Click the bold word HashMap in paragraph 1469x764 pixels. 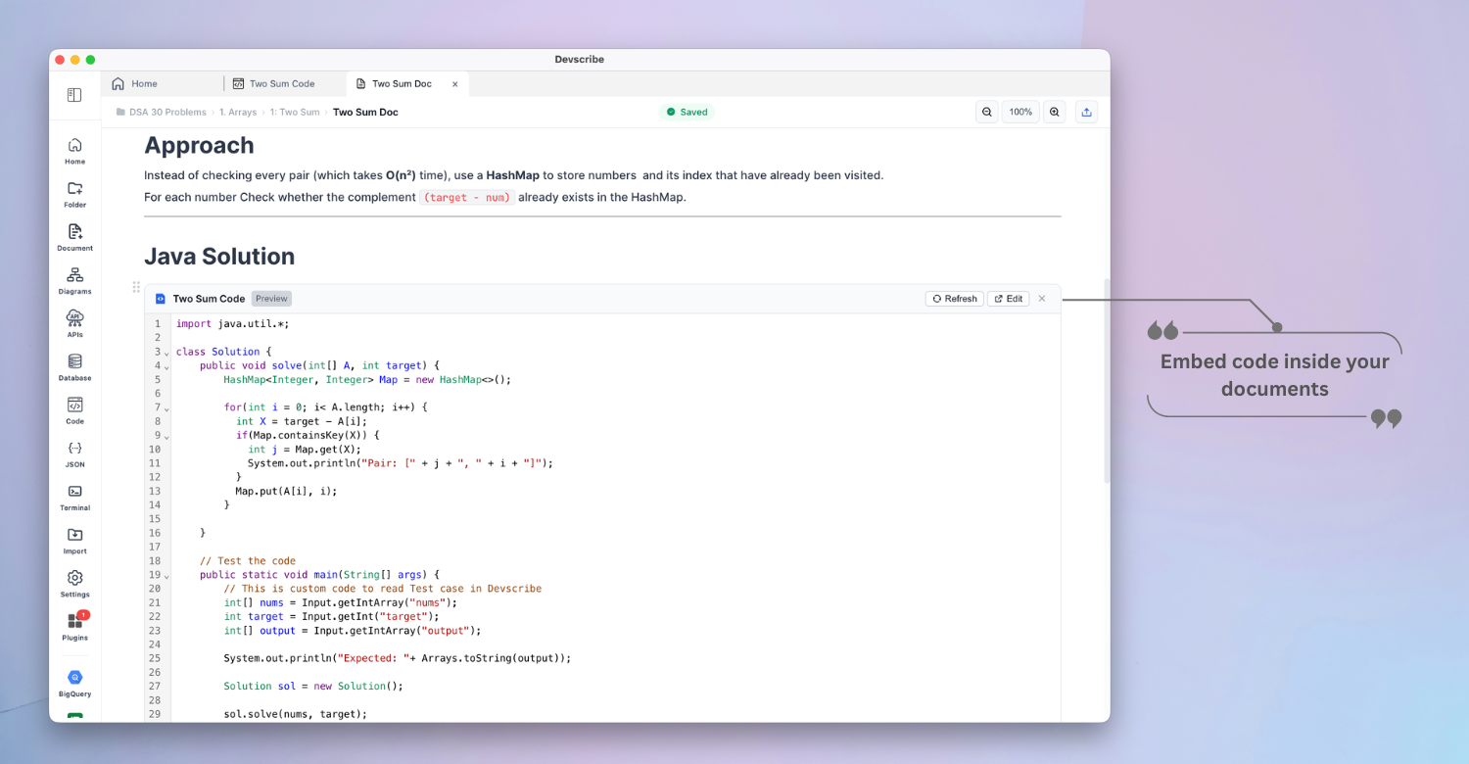[x=514, y=175]
